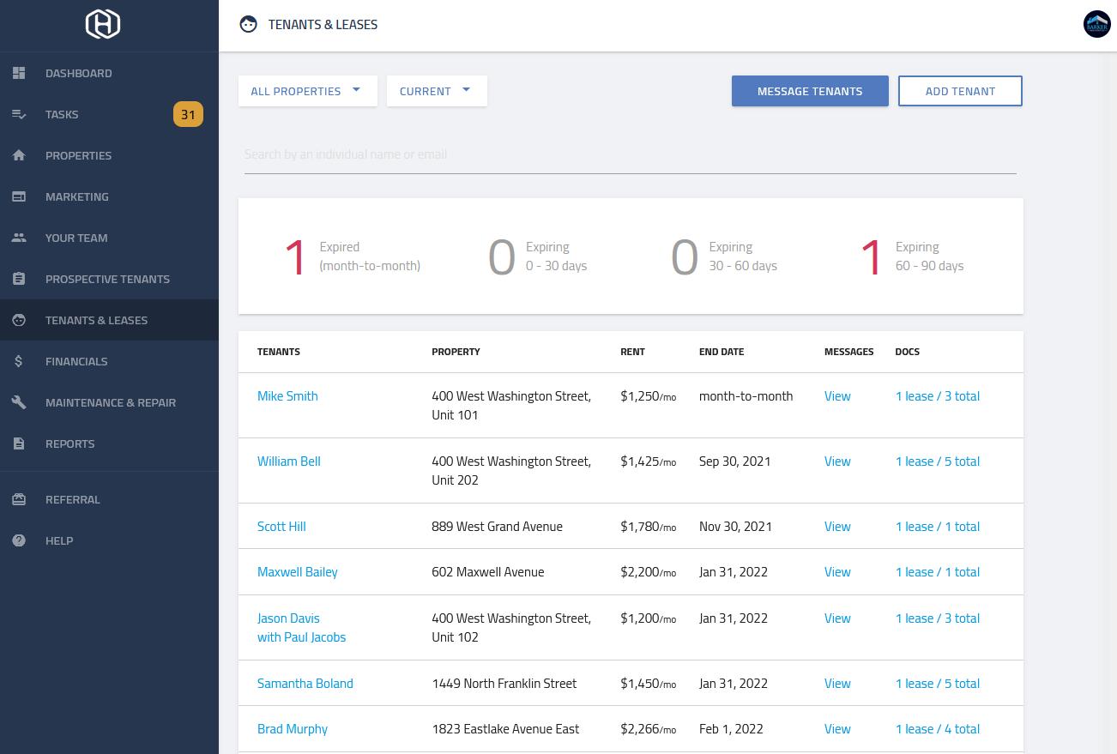
Task: Open tenant Brad Murphy
Action: tap(293, 729)
